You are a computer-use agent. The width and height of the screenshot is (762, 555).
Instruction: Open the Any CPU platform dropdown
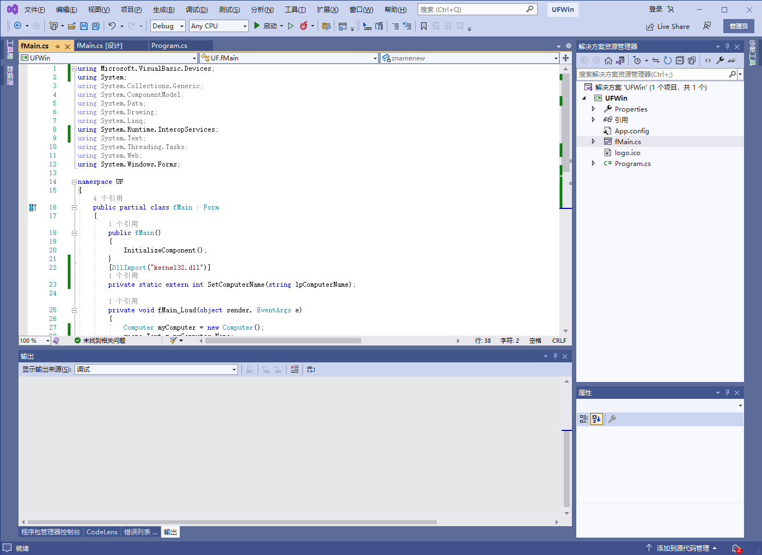[x=219, y=26]
